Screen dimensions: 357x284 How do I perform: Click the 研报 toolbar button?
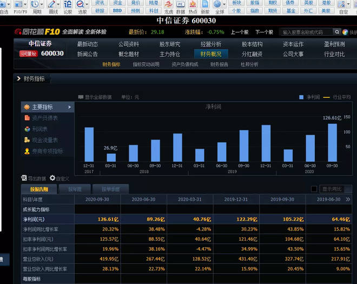(100, 10)
